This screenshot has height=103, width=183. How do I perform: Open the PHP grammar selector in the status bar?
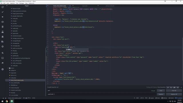point(146,98)
